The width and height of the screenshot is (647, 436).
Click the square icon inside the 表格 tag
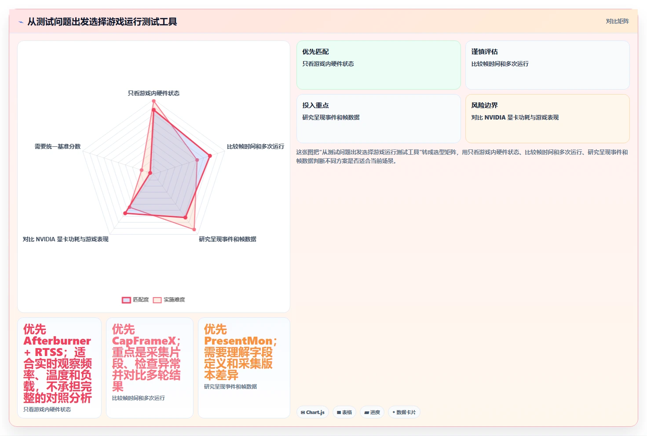tap(339, 412)
